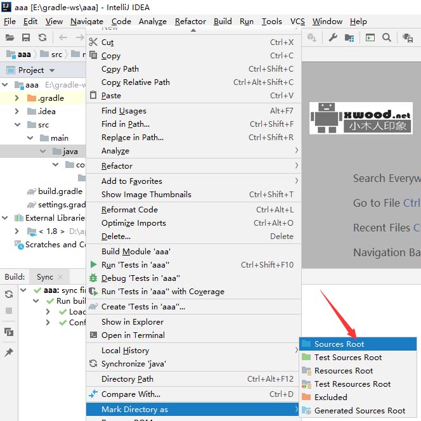Click the Compare With arrows icon
This screenshot has width=421, height=421.
[x=93, y=394]
